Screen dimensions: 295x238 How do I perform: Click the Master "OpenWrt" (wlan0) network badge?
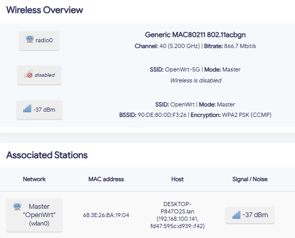(x=34, y=215)
